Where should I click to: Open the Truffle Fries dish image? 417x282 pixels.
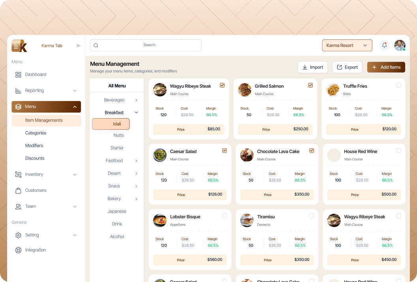(333, 90)
